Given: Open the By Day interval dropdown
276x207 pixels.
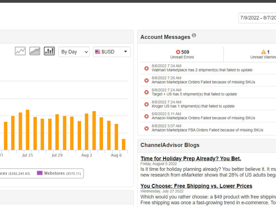Looking at the screenshot, I should coord(74,52).
